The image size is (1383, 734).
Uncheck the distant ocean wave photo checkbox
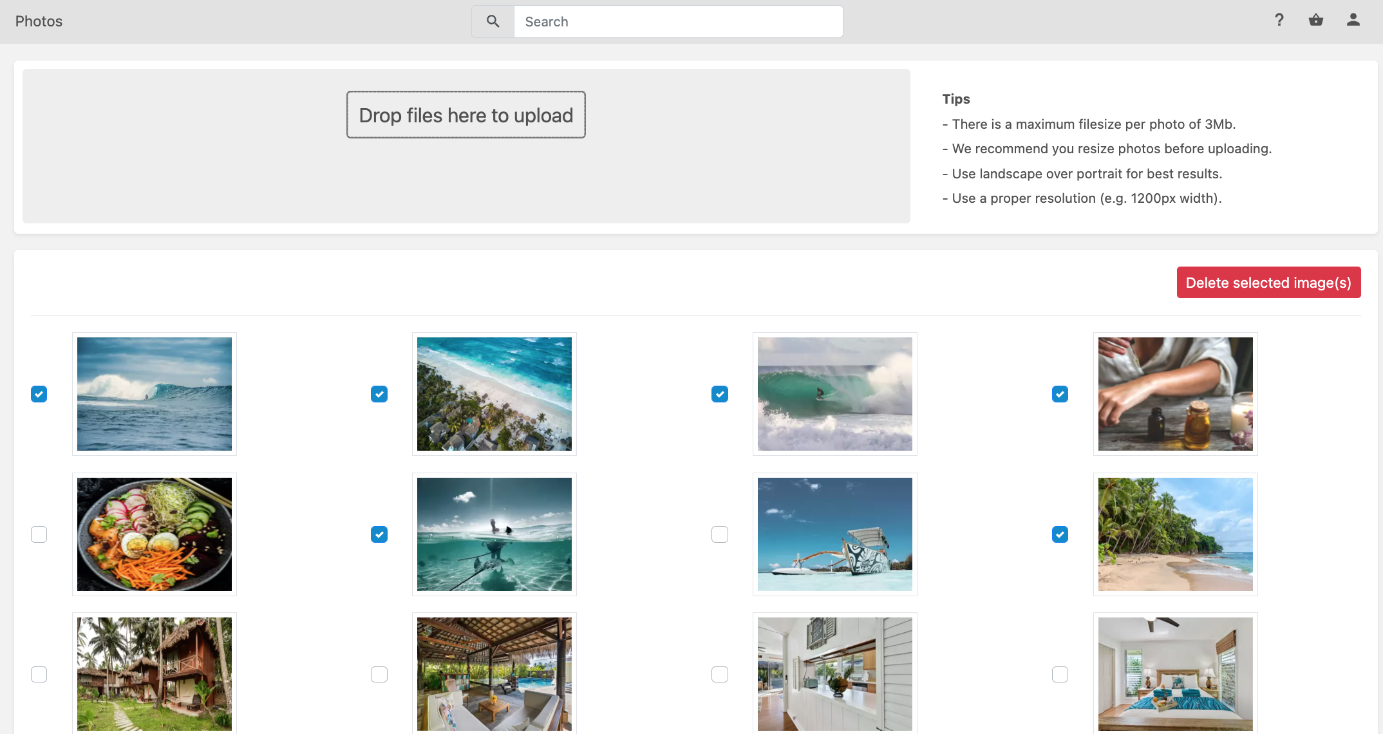tap(39, 394)
